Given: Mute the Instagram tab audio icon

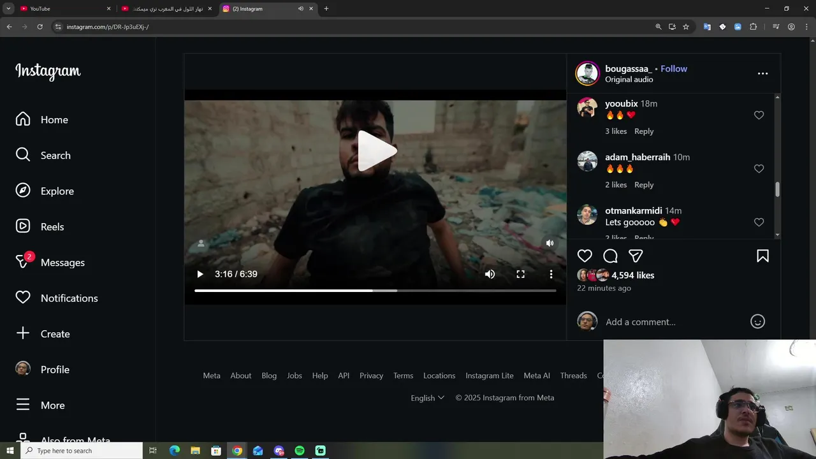Looking at the screenshot, I should coord(300,9).
